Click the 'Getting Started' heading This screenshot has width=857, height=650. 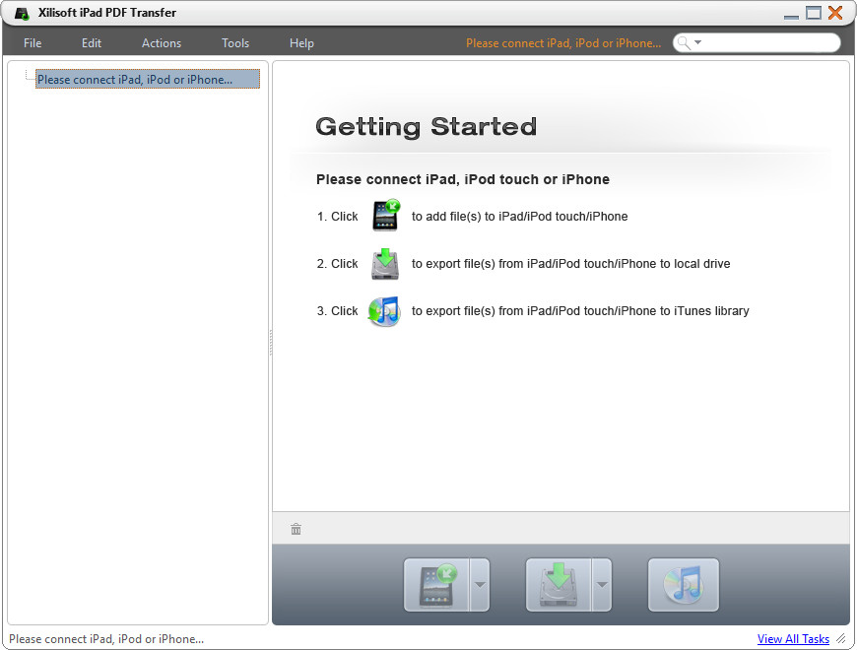pyautogui.click(x=427, y=127)
